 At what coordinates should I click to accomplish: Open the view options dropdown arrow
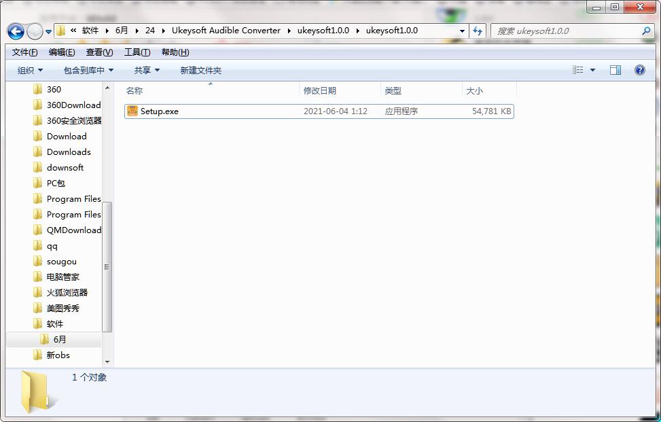coord(592,70)
